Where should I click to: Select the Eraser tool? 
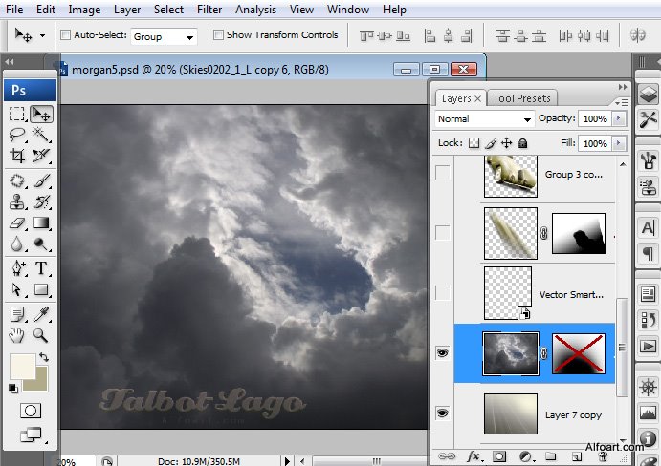pyautogui.click(x=17, y=223)
